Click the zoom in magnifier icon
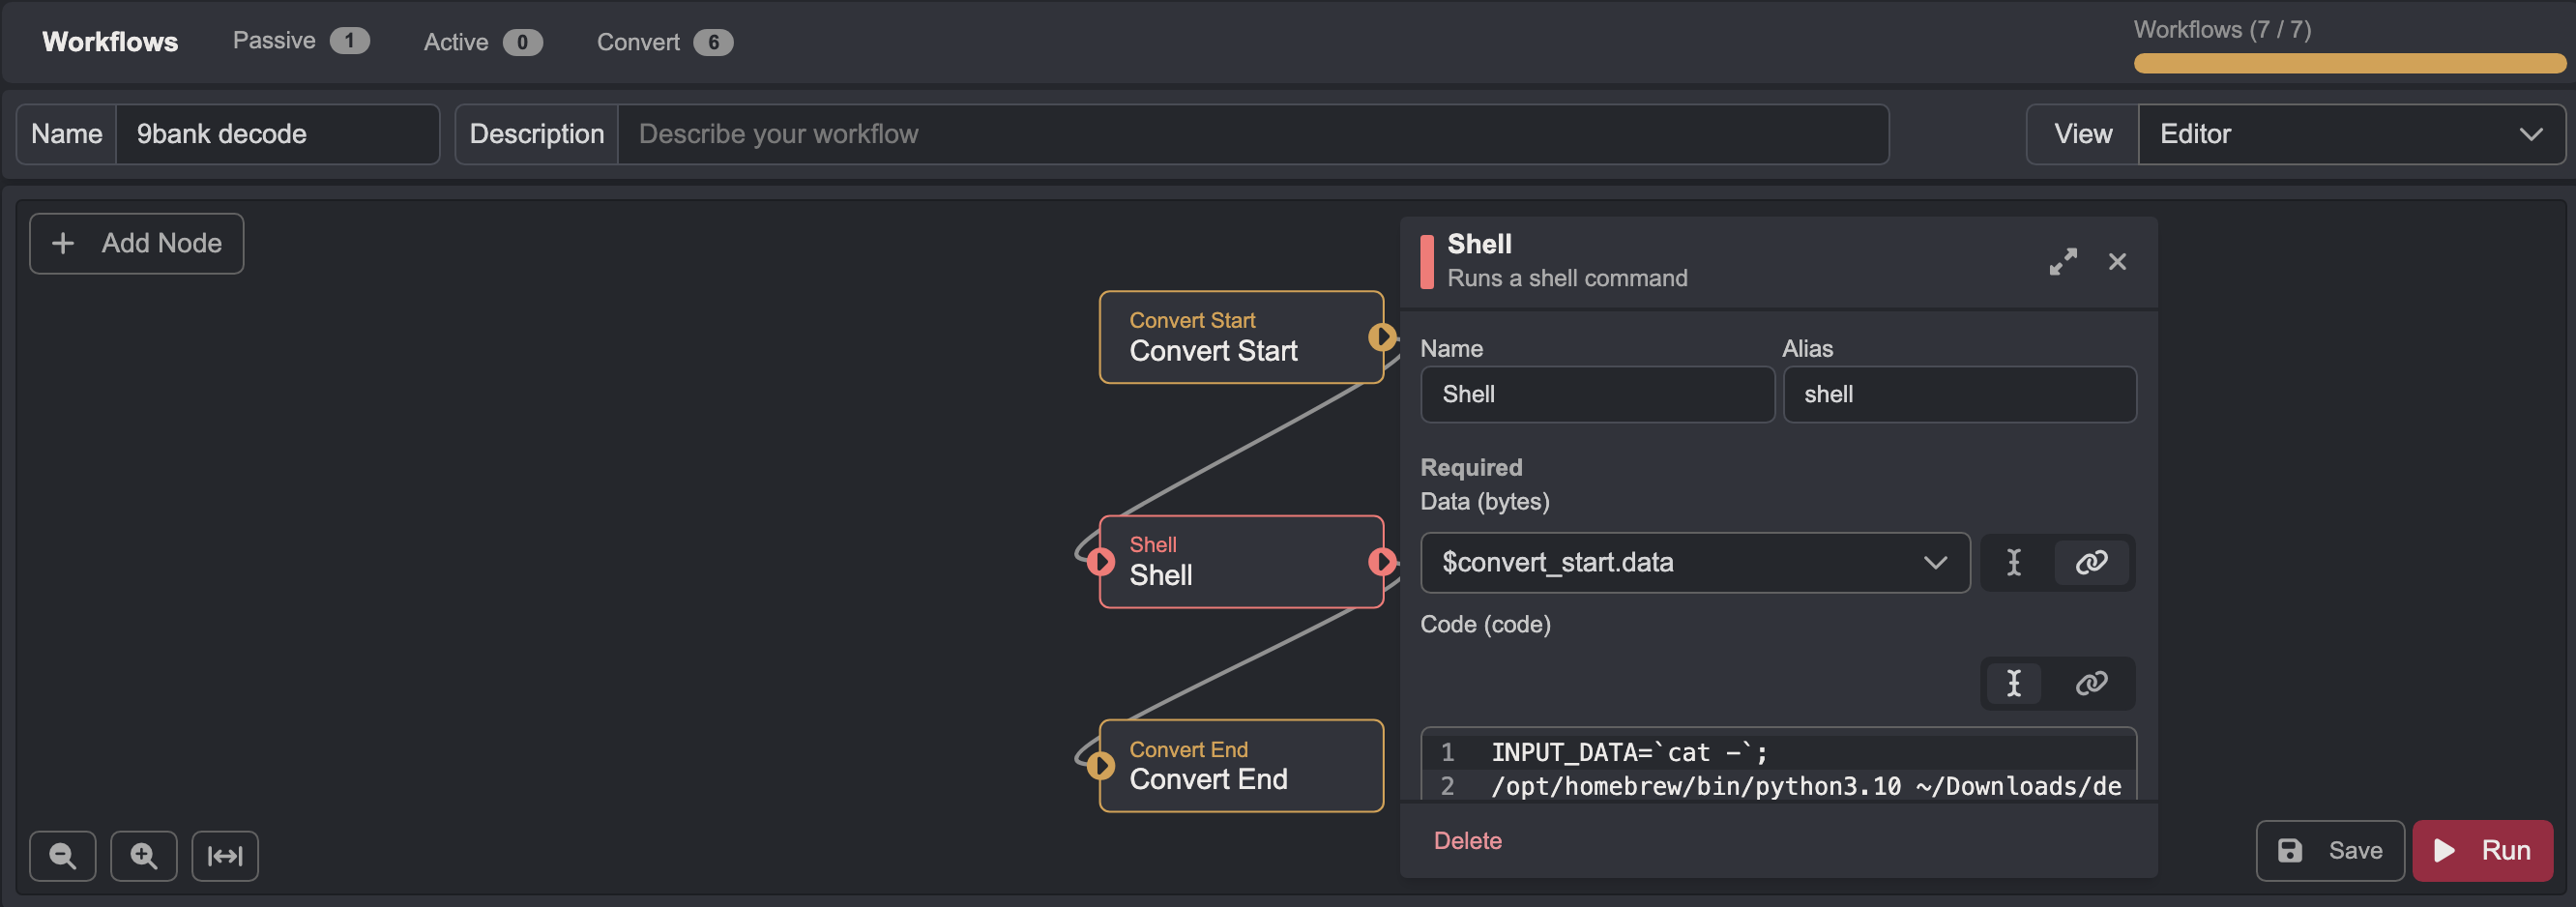Viewport: 2576px width, 907px height. pyautogui.click(x=143, y=856)
